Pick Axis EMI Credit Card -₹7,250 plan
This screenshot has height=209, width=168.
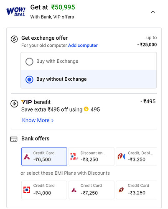tap(92, 190)
